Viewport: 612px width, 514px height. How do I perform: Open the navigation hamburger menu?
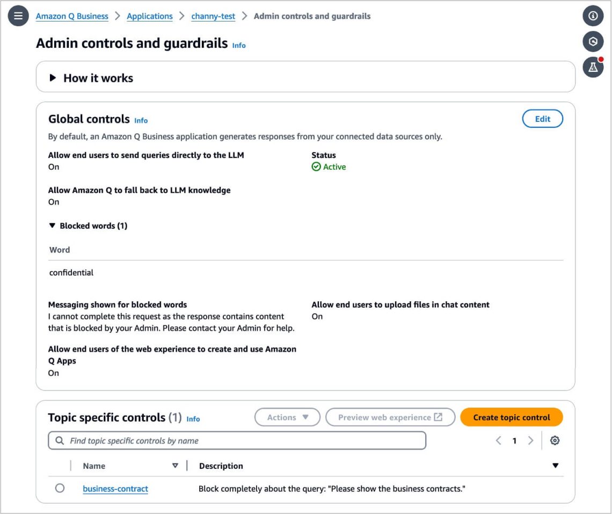18,16
